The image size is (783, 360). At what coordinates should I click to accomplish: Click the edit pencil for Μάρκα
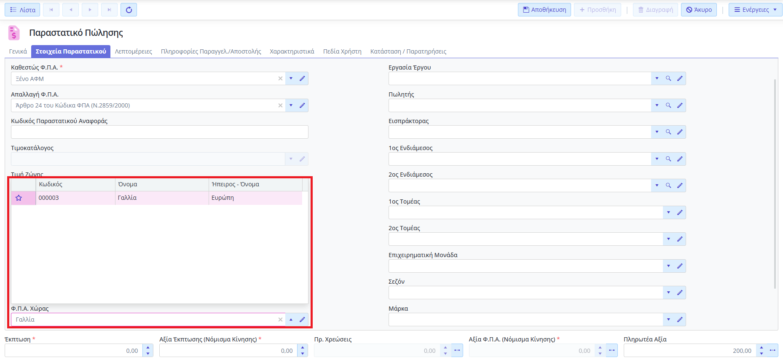(x=680, y=320)
